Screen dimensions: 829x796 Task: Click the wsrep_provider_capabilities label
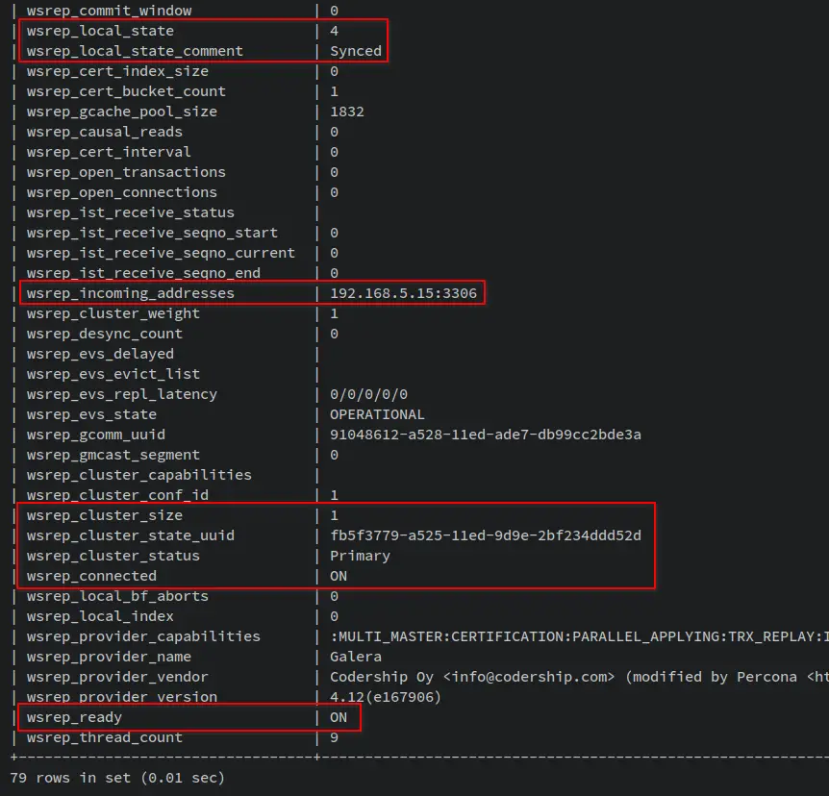143,637
